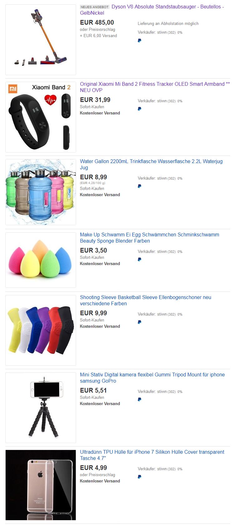232x527 pixels.
Task: Open Dyson V8 Absolute Standstaubsauger title link
Action: (x=152, y=10)
